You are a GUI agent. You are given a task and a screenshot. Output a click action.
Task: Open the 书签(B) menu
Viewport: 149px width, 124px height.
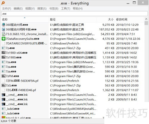point(54,9)
